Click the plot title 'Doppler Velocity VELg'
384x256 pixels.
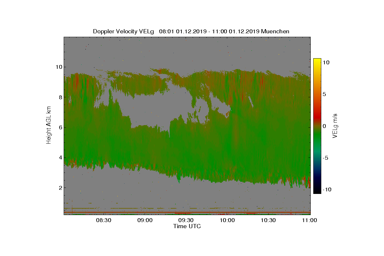(x=123, y=31)
